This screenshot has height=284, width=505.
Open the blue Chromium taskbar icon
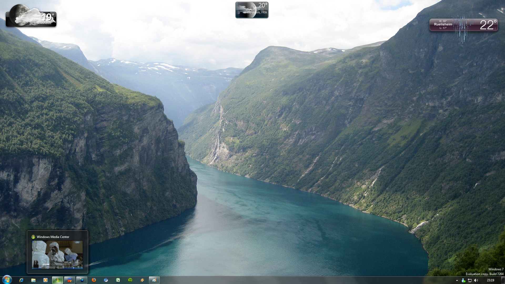106,280
